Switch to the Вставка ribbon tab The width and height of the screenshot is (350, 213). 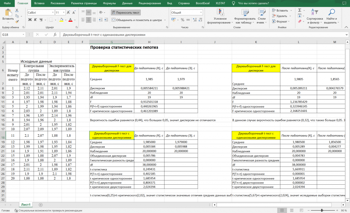pos(40,3)
